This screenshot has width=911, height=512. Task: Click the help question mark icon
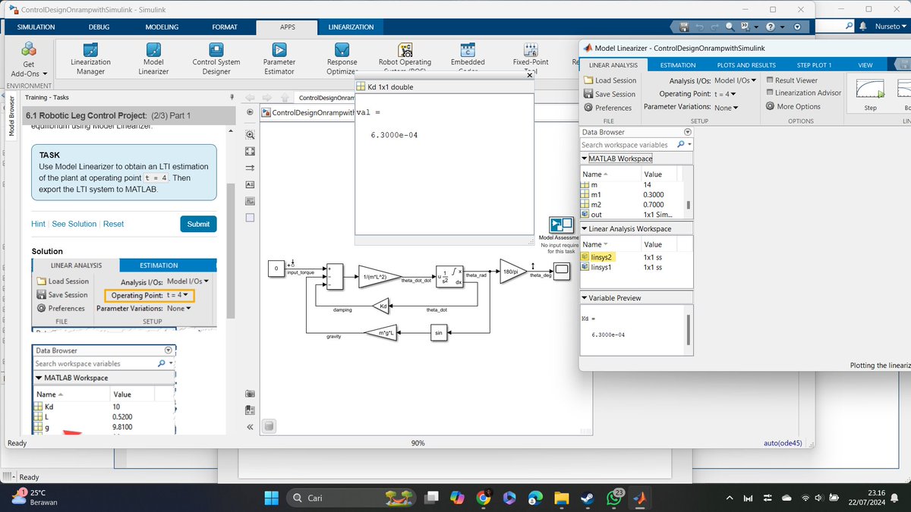(x=771, y=27)
